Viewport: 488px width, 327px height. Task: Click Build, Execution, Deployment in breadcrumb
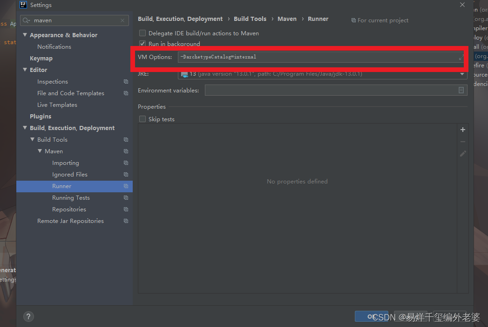180,19
